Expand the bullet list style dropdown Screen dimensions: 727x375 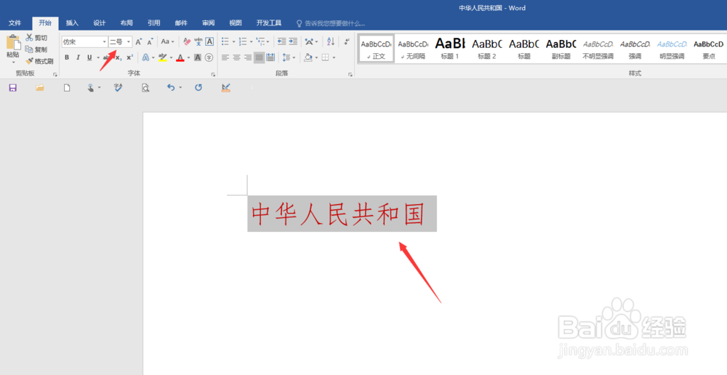coord(233,41)
